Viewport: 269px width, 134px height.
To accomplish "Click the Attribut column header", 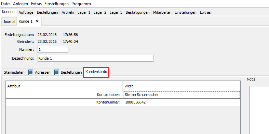I will point(64,86).
